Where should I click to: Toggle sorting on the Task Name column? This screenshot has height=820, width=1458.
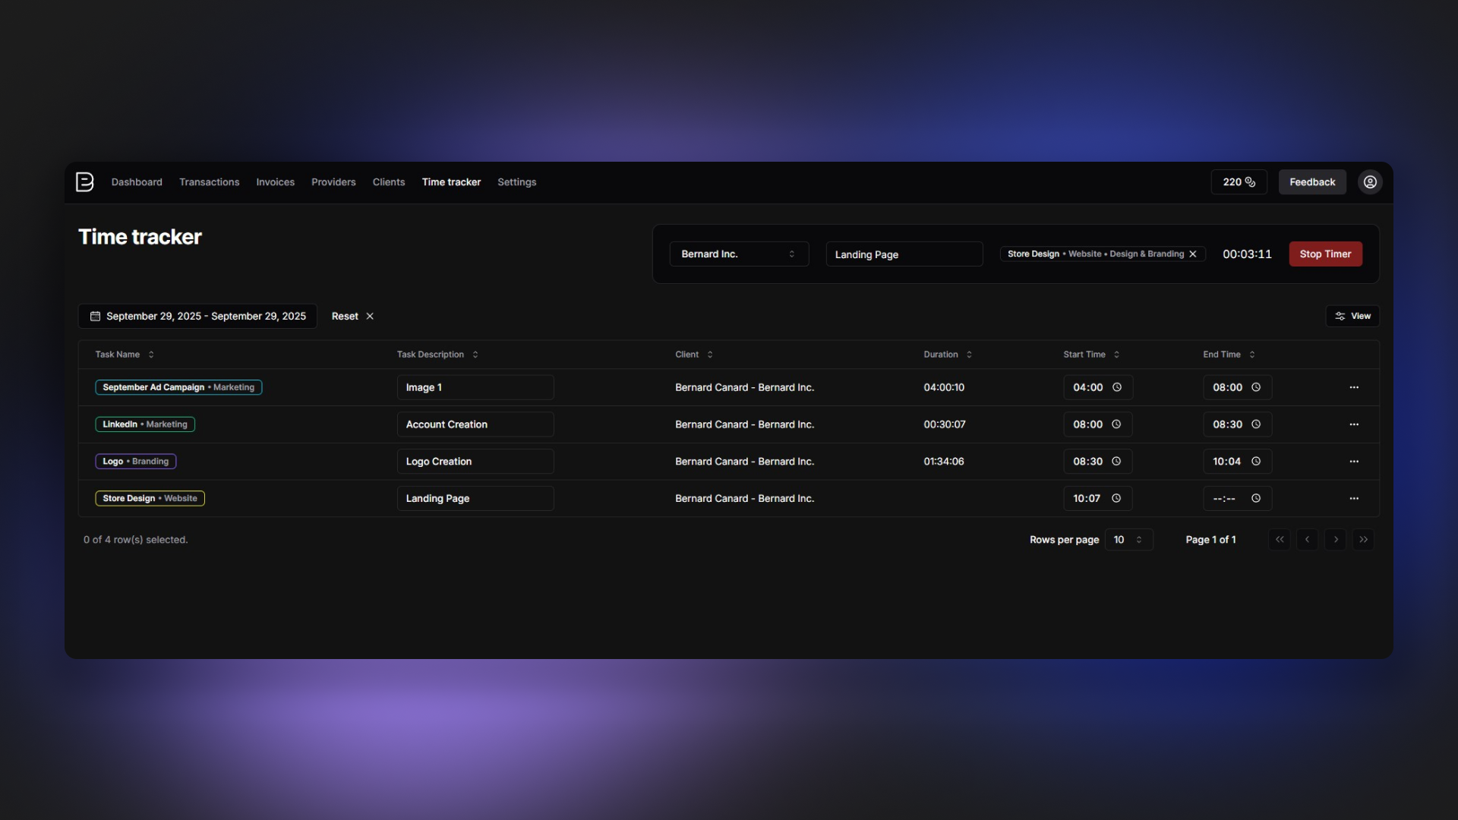click(151, 354)
